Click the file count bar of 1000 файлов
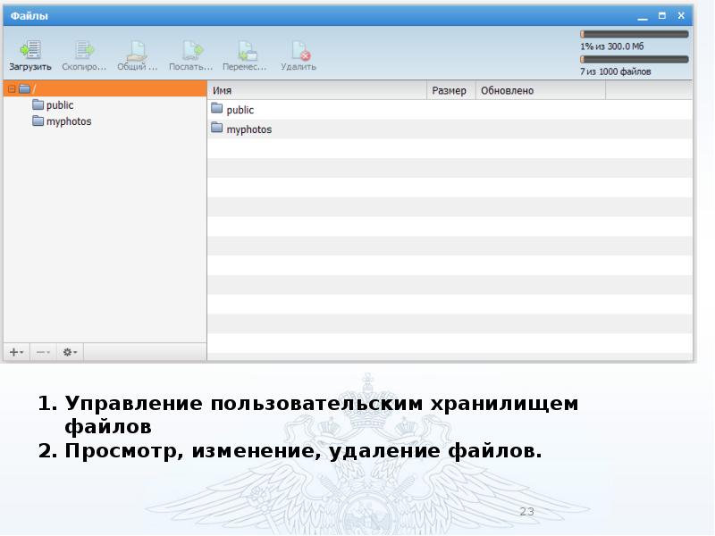 pyautogui.click(x=634, y=60)
